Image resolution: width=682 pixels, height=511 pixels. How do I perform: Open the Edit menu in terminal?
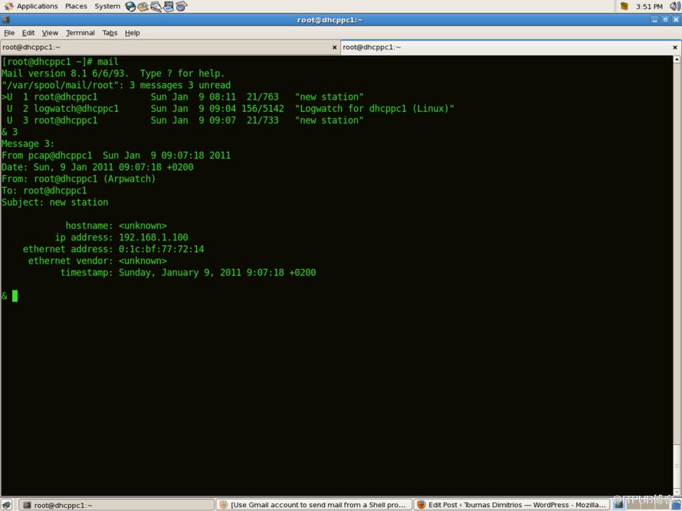(28, 33)
